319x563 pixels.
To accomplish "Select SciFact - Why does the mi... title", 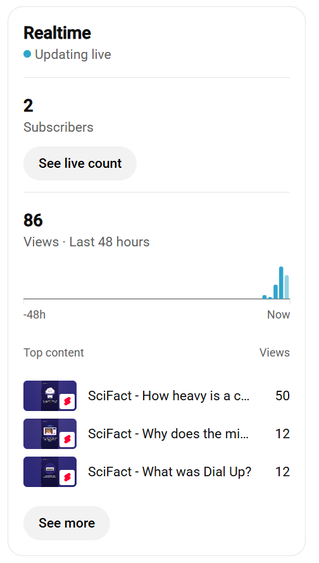I will coord(168,434).
